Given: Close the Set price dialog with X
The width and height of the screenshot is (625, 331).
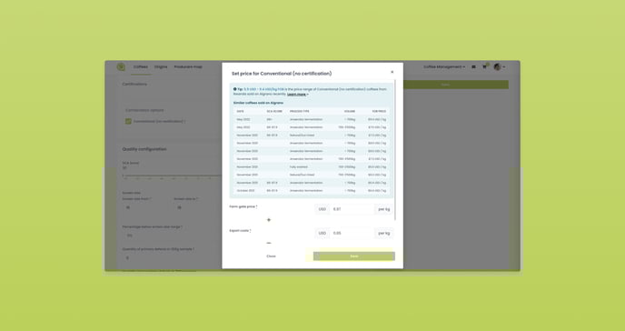Looking at the screenshot, I should (x=392, y=72).
